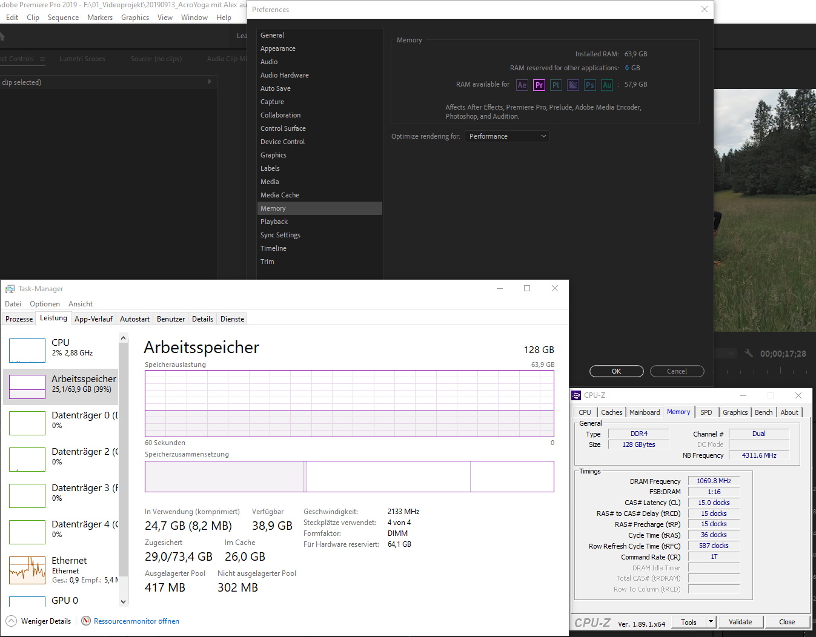This screenshot has width=816, height=637.
Task: Switch to Bench tab in CPU-Z
Action: (x=763, y=412)
